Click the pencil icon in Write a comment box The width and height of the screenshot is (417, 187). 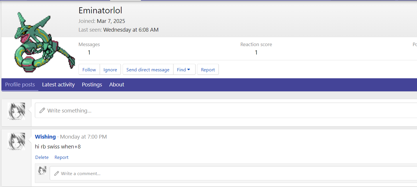point(57,173)
